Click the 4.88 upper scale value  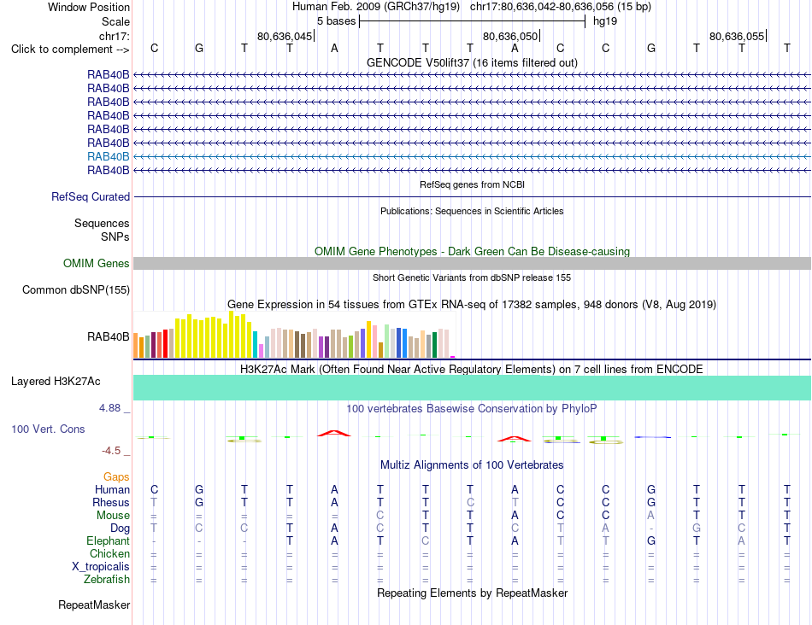pos(109,408)
